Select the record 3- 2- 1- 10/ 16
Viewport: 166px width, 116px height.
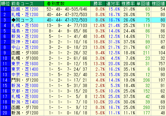pyautogui.click(x=68, y=42)
